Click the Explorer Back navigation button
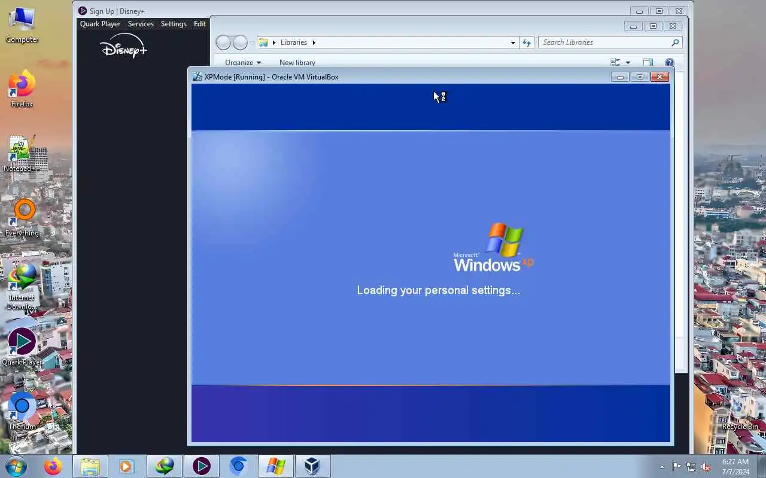Image resolution: width=766 pixels, height=478 pixels. pyautogui.click(x=223, y=42)
